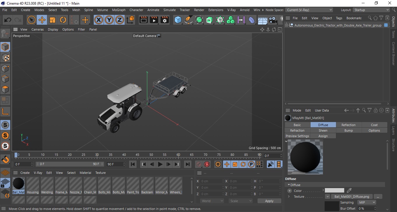Switch to the Reflection tab

pos(349,125)
